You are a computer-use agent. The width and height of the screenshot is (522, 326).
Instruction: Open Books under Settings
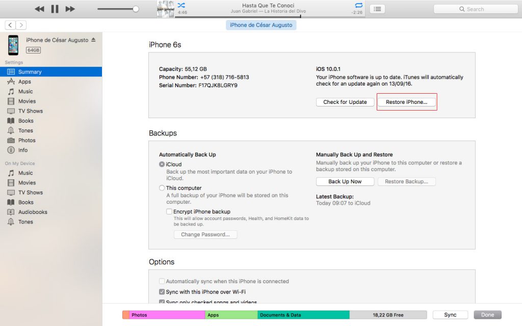tap(51, 121)
